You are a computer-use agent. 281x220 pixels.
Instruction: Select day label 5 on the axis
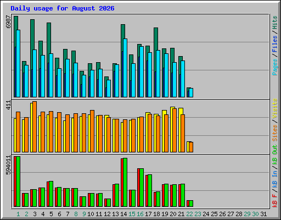pos(51,214)
